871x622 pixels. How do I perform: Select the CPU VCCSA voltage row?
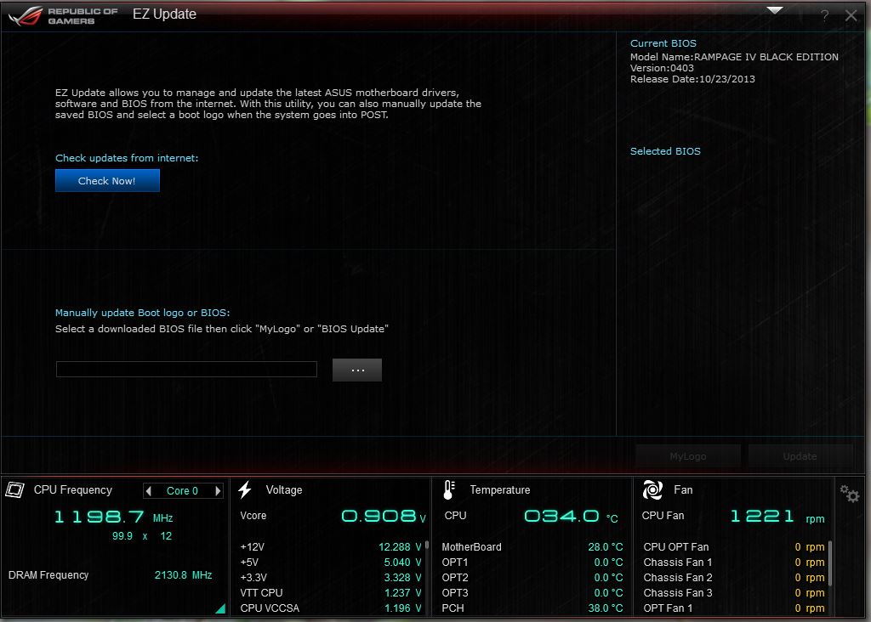[x=331, y=608]
